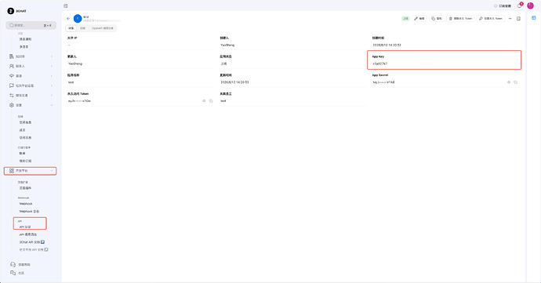Viewport: 541px width, 283px height.
Task: Click the YaoSheng value under updater
Action: pyautogui.click(x=75, y=63)
